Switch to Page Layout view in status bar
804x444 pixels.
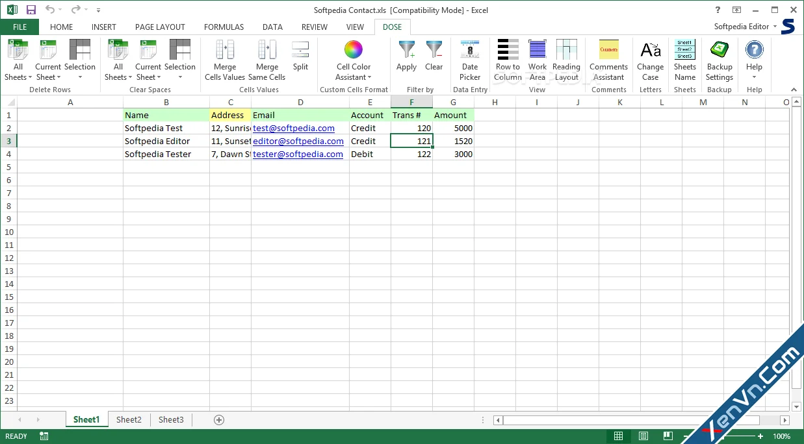[x=643, y=436]
